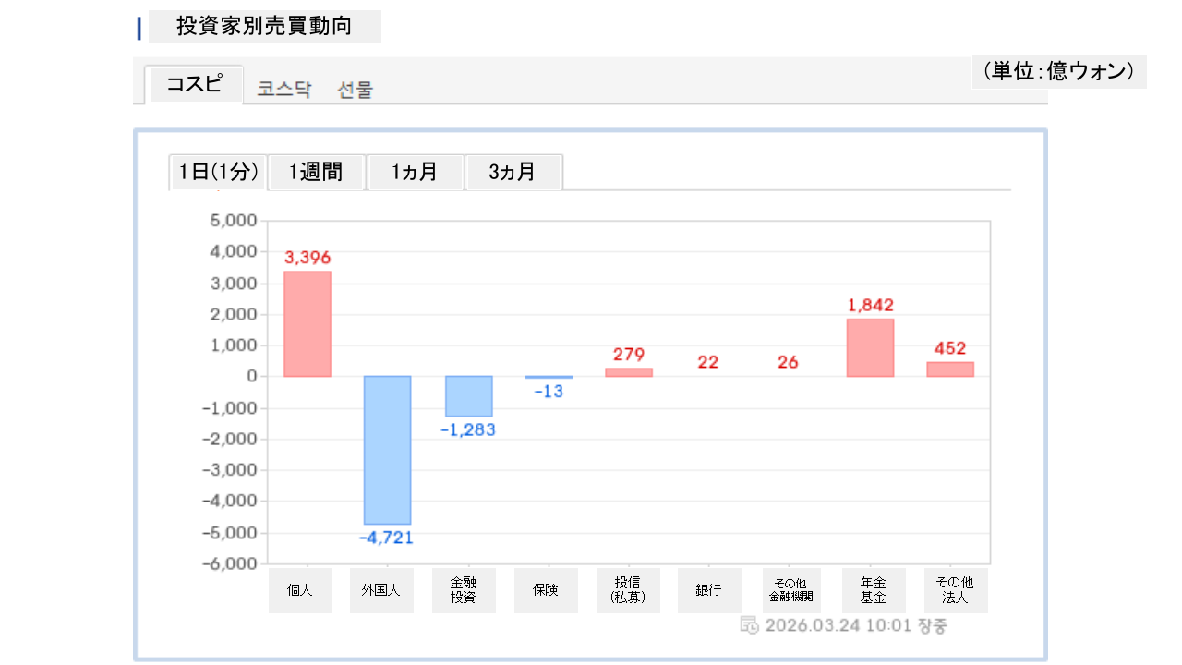Select the 1日(1分) period tab

[x=218, y=172]
